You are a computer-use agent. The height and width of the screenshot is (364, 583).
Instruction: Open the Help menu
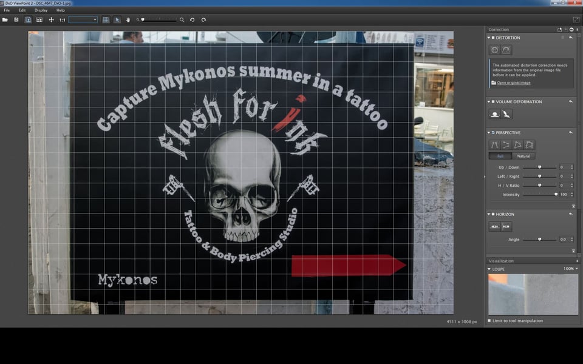[x=61, y=10]
